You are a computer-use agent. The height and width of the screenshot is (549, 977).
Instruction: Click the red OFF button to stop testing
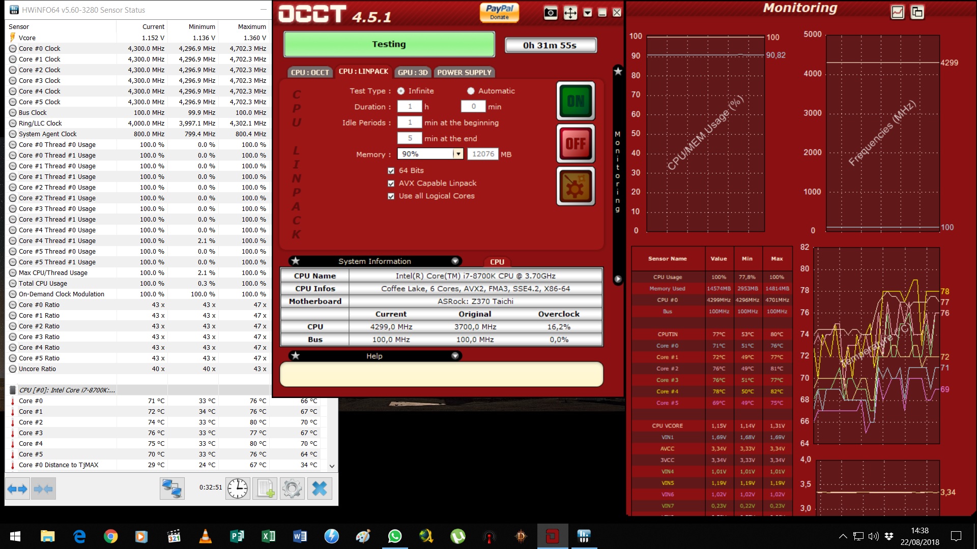(x=576, y=143)
